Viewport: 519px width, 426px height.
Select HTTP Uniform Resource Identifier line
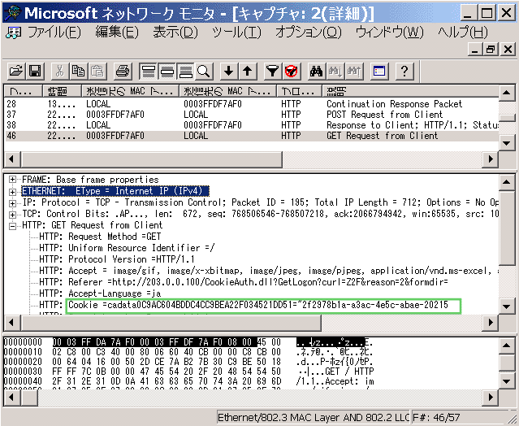(x=127, y=248)
